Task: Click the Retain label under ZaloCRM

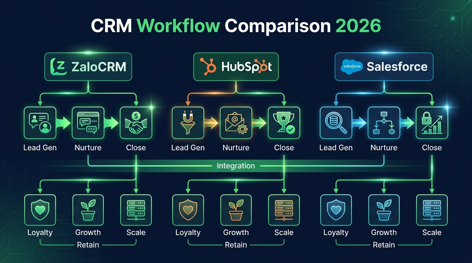Action: pos(88,245)
